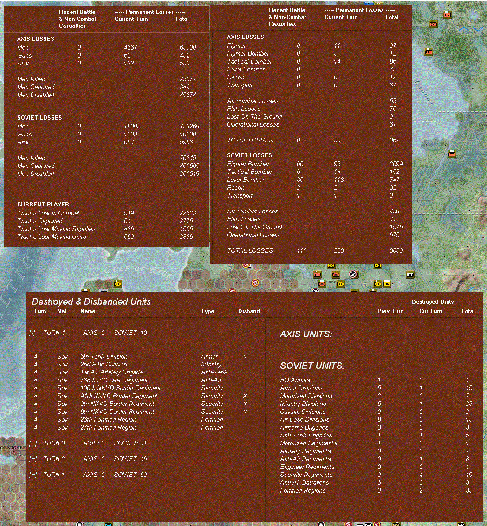Click the airbase circle icon near Pskov

[x=353, y=275]
